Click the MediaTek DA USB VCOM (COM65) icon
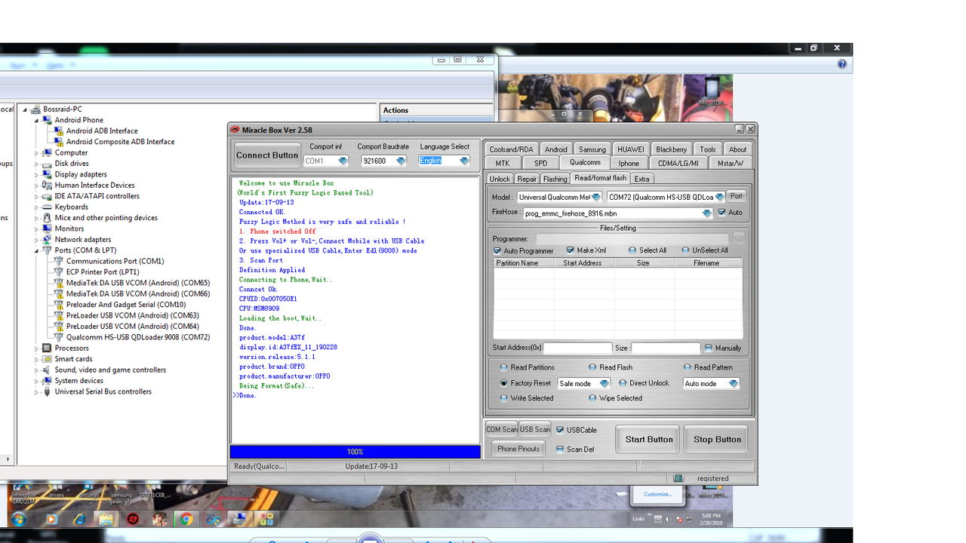This screenshot has width=966, height=543. pos(60,283)
